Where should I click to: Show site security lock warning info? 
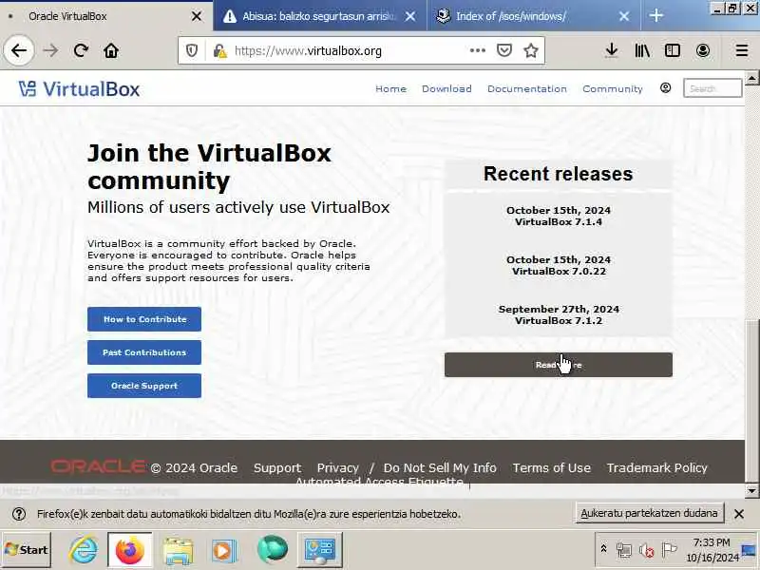click(219, 50)
